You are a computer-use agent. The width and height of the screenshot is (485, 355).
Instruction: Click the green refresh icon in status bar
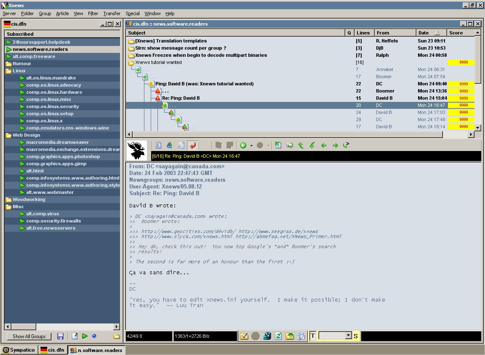click(x=278, y=336)
